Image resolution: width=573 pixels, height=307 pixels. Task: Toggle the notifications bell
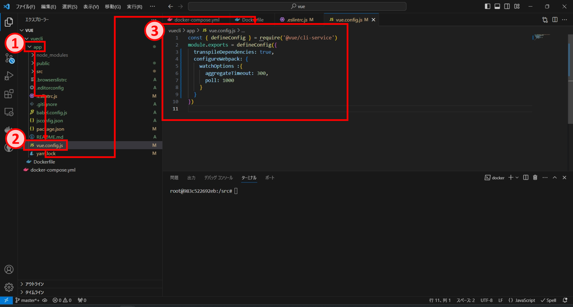pos(565,300)
